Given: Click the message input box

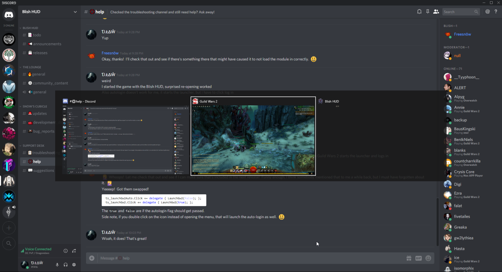Looking at the screenshot, I should pos(251,258).
